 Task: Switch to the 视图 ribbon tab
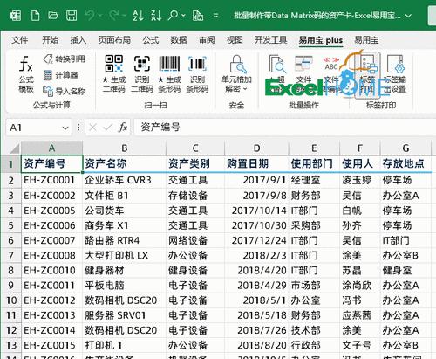pos(235,40)
